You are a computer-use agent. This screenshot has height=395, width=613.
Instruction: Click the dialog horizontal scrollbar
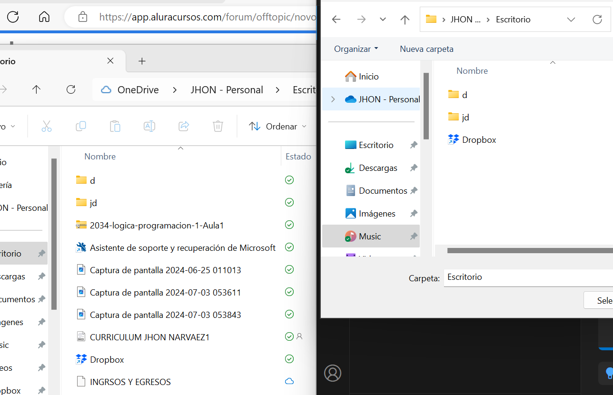[x=530, y=250]
